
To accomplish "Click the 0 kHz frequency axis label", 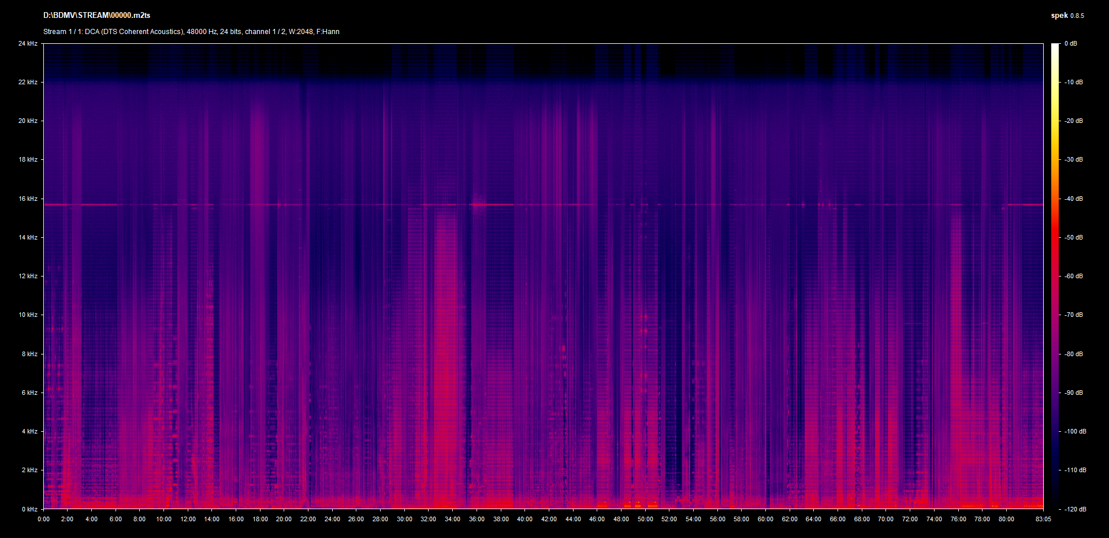I will 29,509.
